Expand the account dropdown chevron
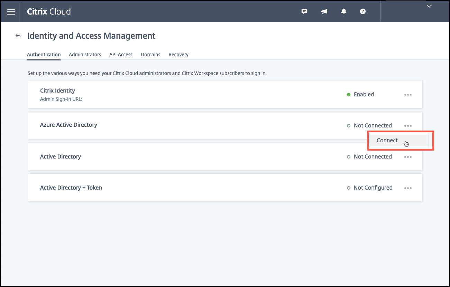Screen dimensions: 450x287 tap(429, 6)
